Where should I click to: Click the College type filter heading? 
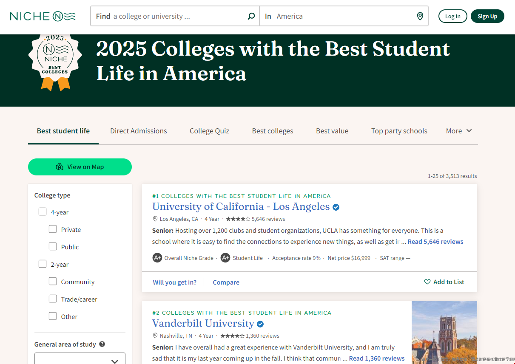[52, 195]
